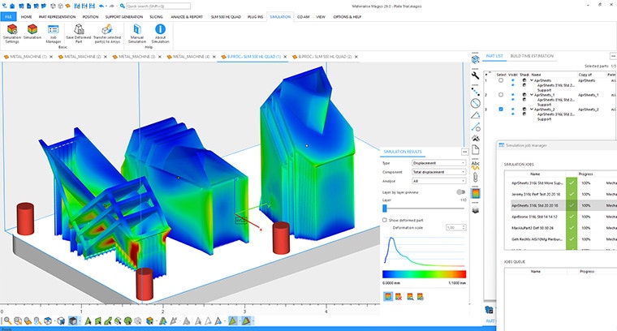Check the select box for AprSheets_1

click(x=501, y=95)
